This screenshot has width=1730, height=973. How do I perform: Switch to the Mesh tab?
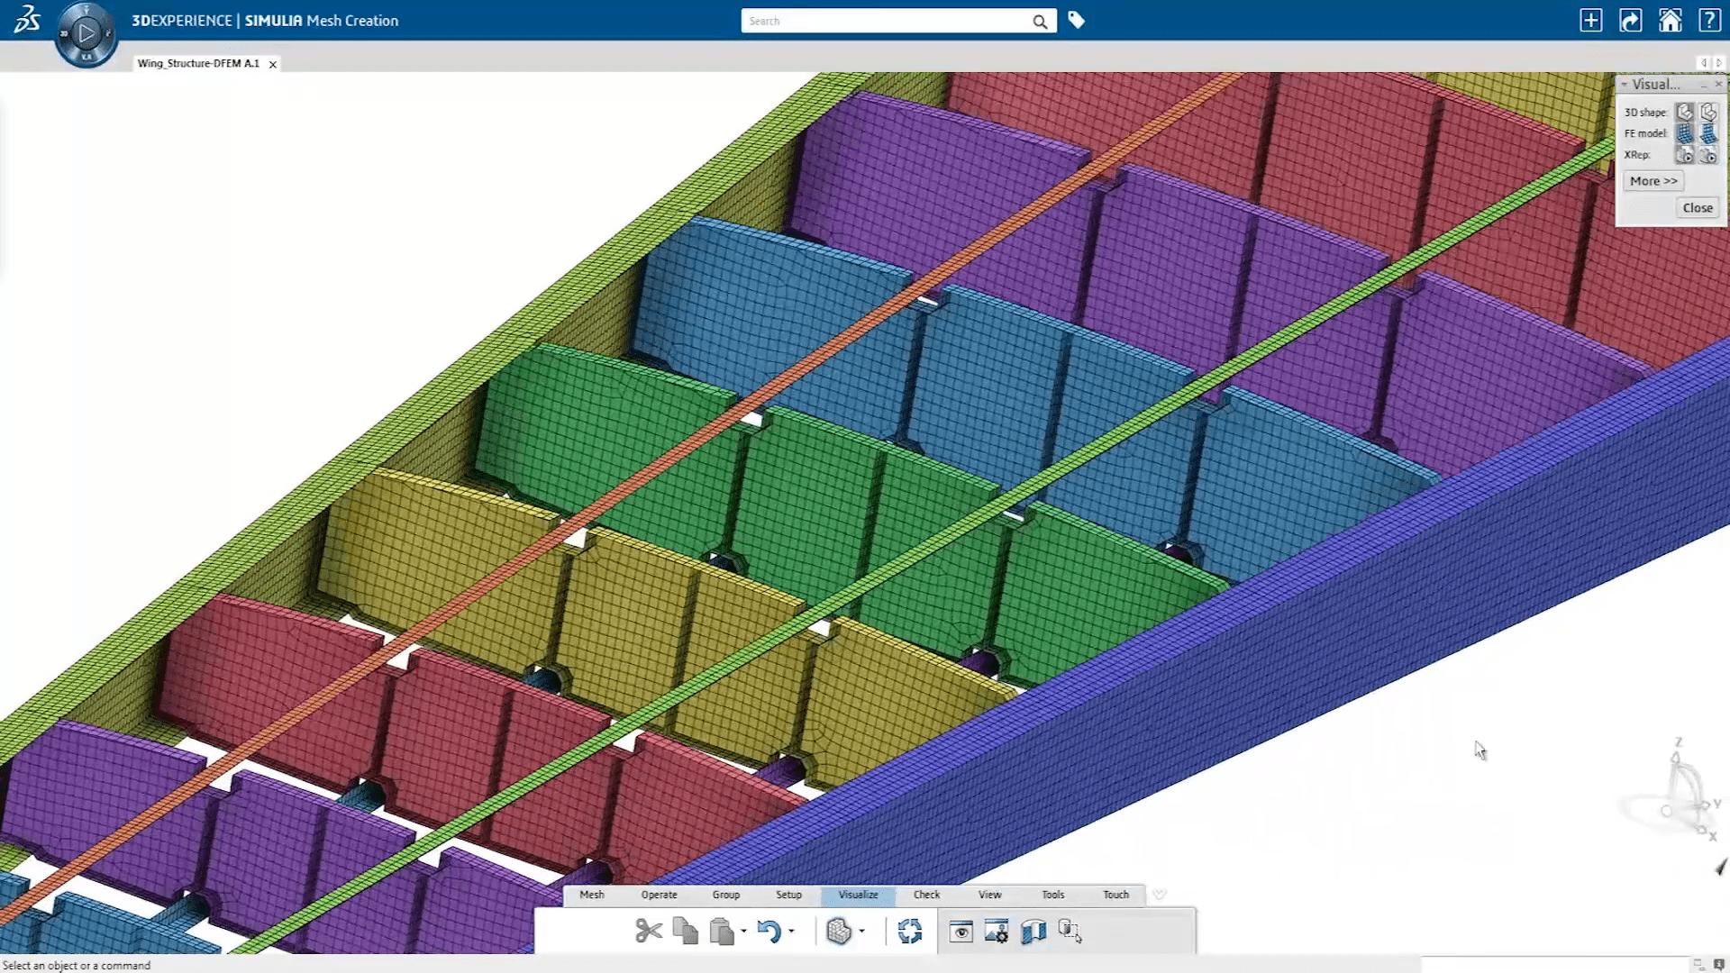pos(592,895)
